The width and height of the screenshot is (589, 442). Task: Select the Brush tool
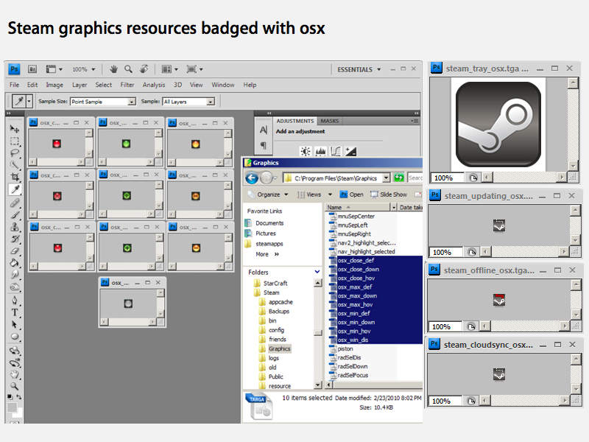click(x=14, y=215)
